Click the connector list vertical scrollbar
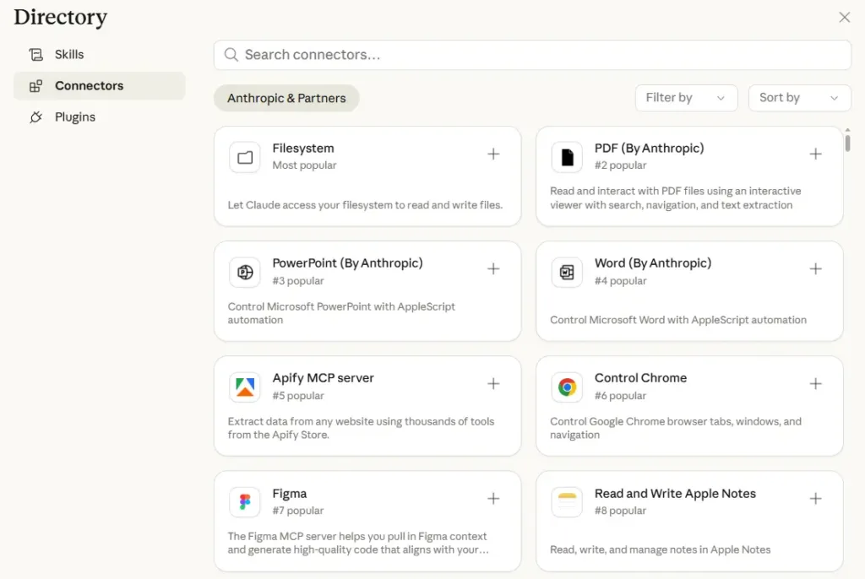Viewport: 865px width, 579px height. (x=847, y=141)
